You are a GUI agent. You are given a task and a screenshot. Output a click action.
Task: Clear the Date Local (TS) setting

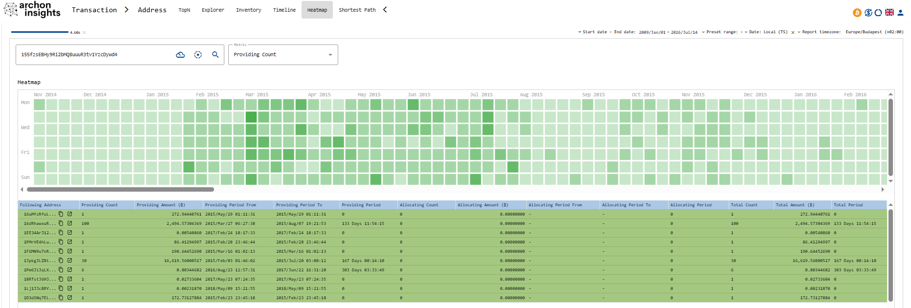[x=793, y=33]
